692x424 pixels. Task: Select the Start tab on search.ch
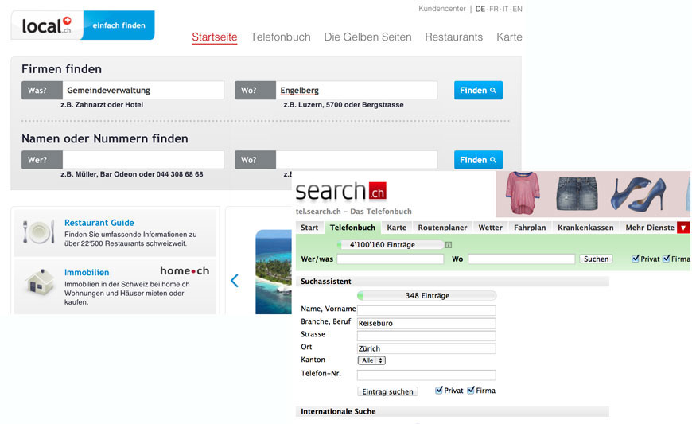pos(309,228)
